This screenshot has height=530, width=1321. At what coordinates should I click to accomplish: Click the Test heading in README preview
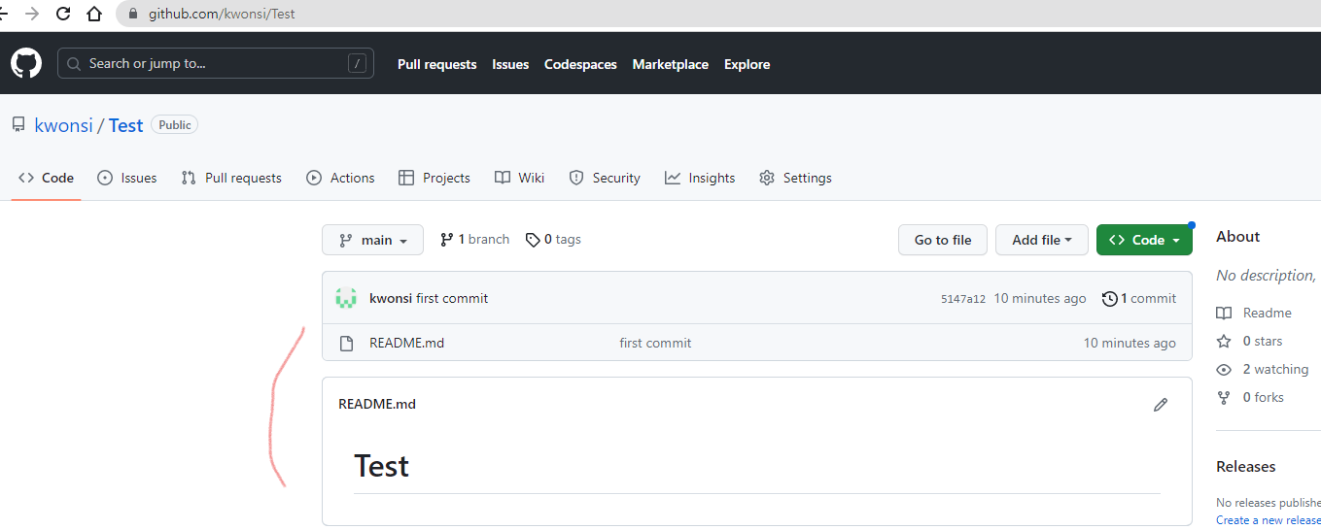pyautogui.click(x=381, y=466)
